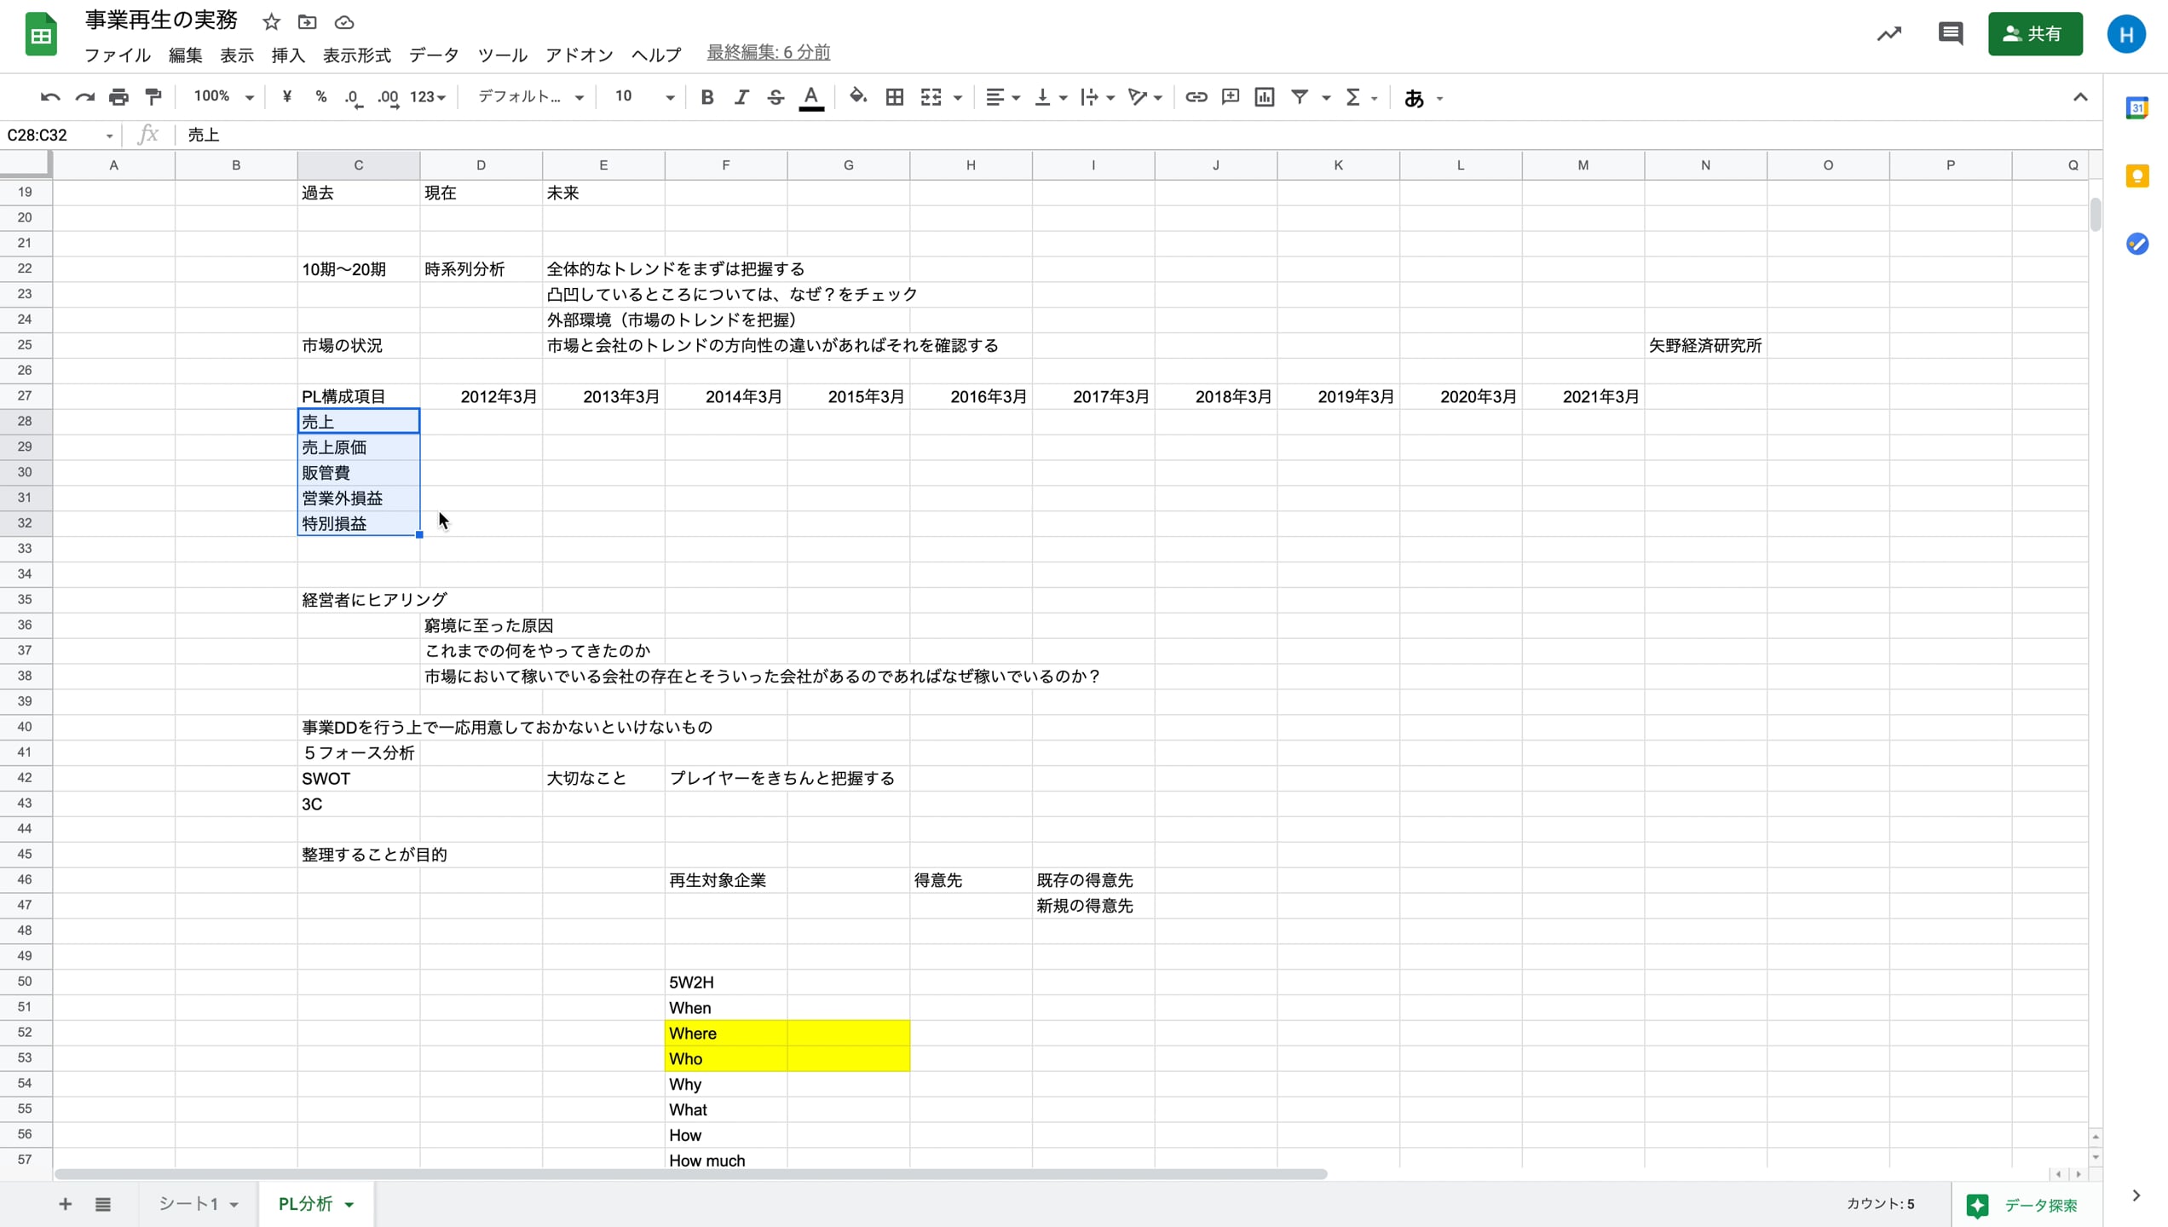Open the text color picker

point(810,97)
